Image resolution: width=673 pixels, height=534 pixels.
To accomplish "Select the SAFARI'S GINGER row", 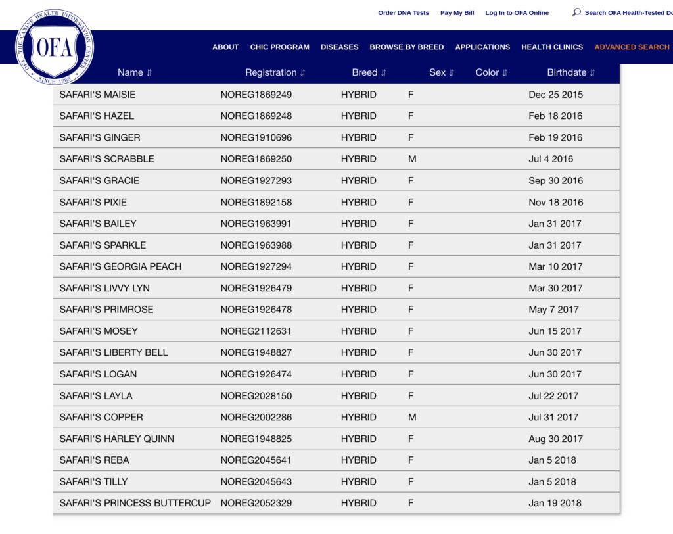I will [x=336, y=137].
